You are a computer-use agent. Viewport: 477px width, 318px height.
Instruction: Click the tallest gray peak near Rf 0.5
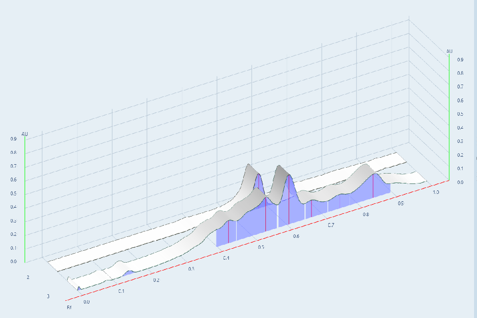coord(250,168)
